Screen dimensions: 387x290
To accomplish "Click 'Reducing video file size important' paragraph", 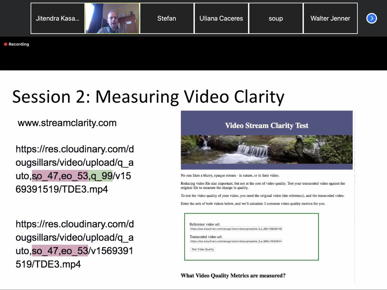I will tap(263, 185).
